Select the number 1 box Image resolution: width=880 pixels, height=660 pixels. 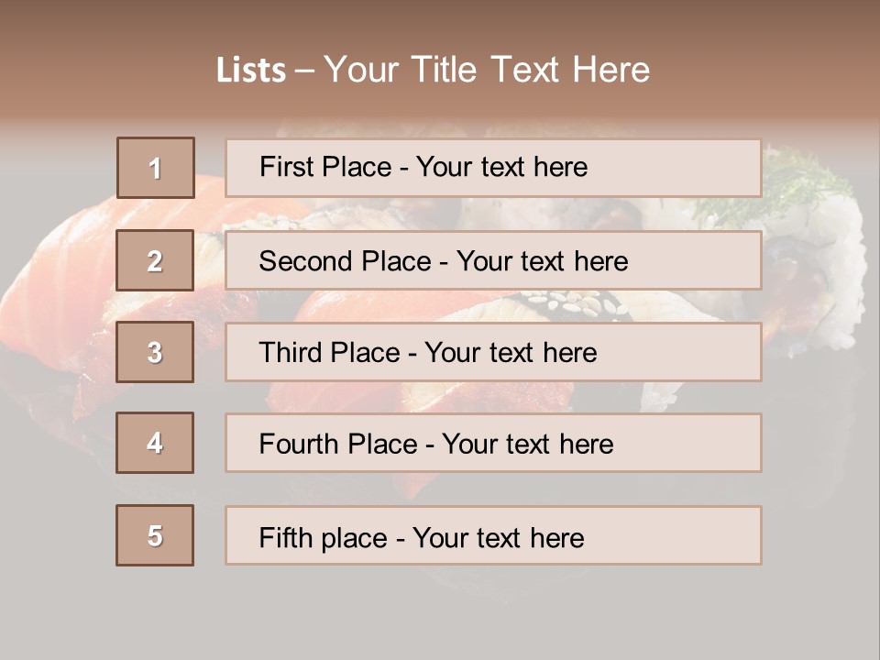point(156,168)
